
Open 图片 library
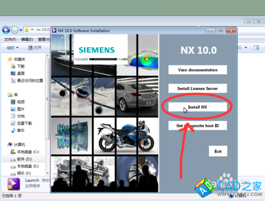coord(17,109)
